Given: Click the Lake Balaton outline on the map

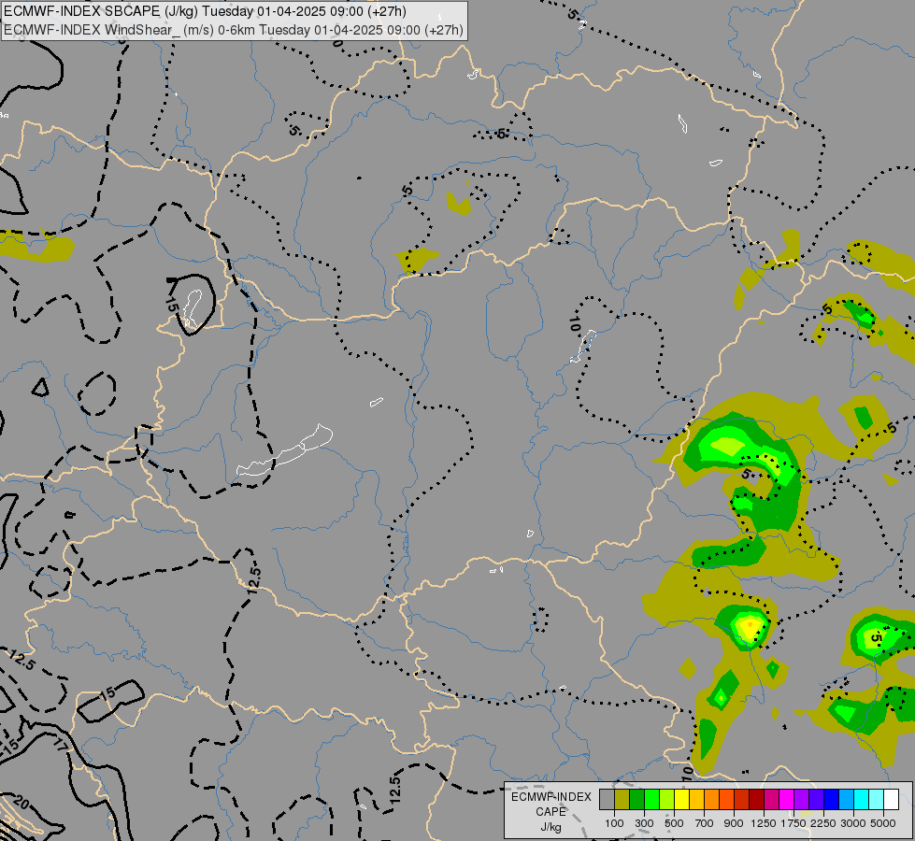Looking at the screenshot, I should 285,451.
